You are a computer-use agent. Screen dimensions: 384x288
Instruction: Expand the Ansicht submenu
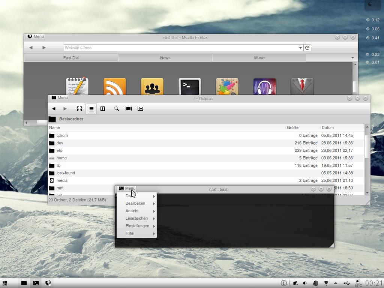[136, 211]
